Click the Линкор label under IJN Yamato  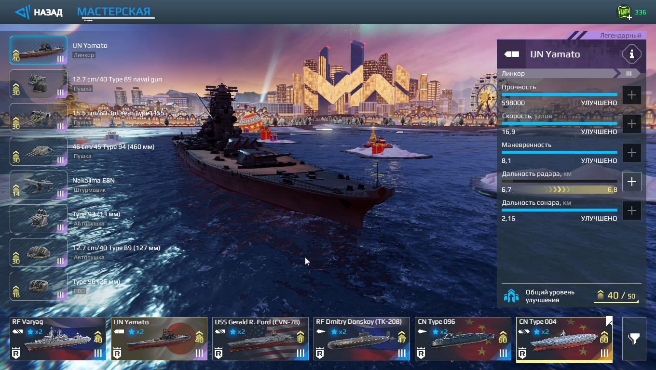click(x=84, y=55)
